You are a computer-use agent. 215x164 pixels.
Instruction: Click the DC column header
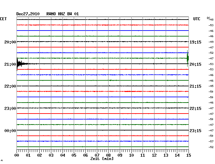point(208,18)
